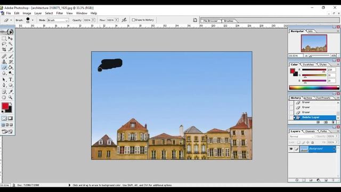The width and height of the screenshot is (341, 192).
Task: Toggle visibility eye of Background layer
Action: coord(291,149)
